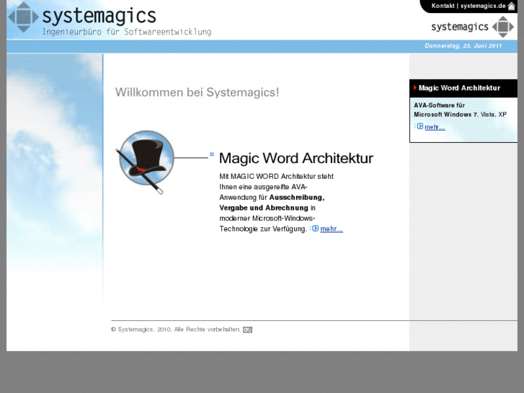
Task: Click 'Willkommen bei Systemagics!' heading
Action: coord(197,92)
